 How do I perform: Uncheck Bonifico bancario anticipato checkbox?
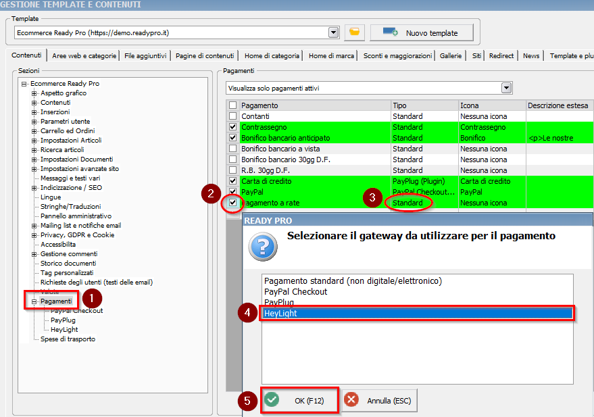(x=233, y=138)
